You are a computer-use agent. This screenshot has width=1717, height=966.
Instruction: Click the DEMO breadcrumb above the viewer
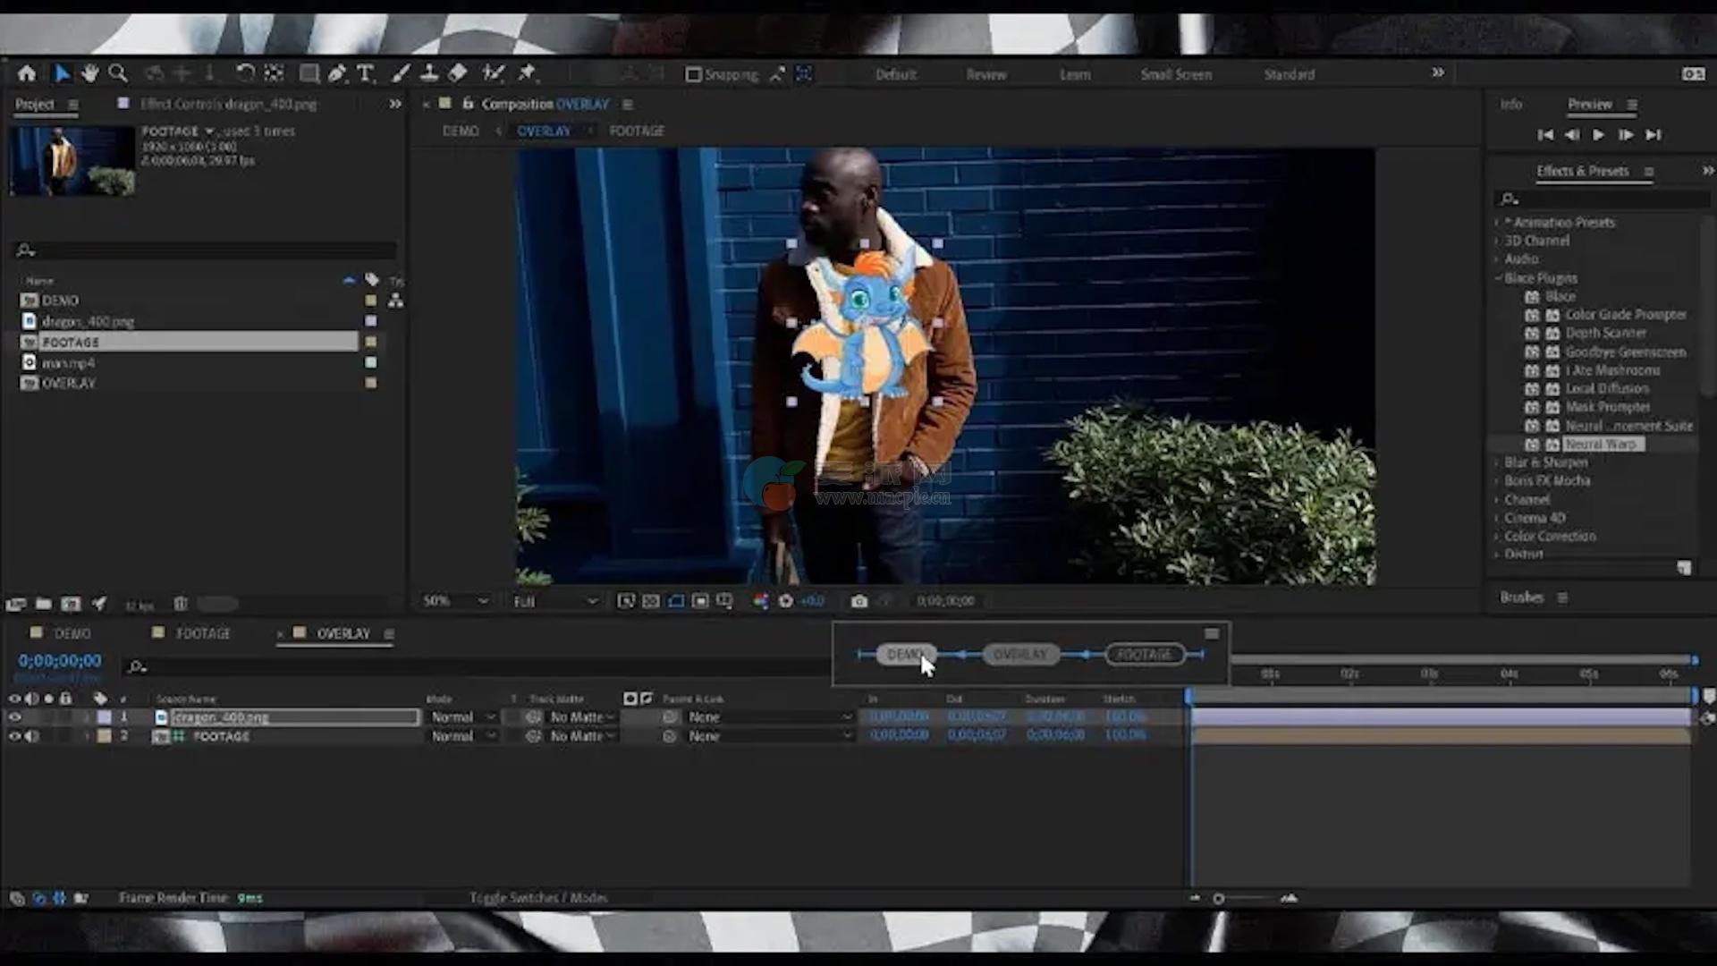click(461, 131)
